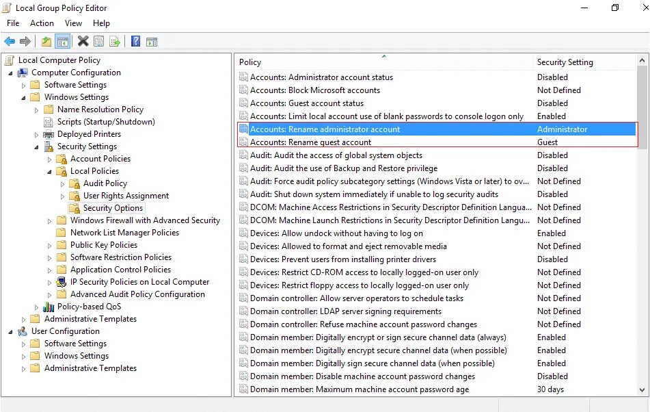Collapse the Windows Settings under Computer Configuration
Image resolution: width=650 pixels, height=412 pixels.
pos(24,98)
